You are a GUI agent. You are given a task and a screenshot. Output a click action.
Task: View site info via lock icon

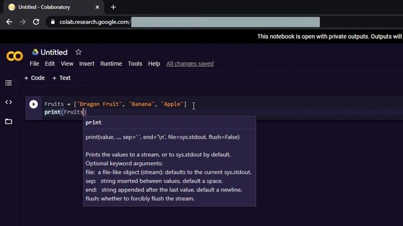(53, 22)
